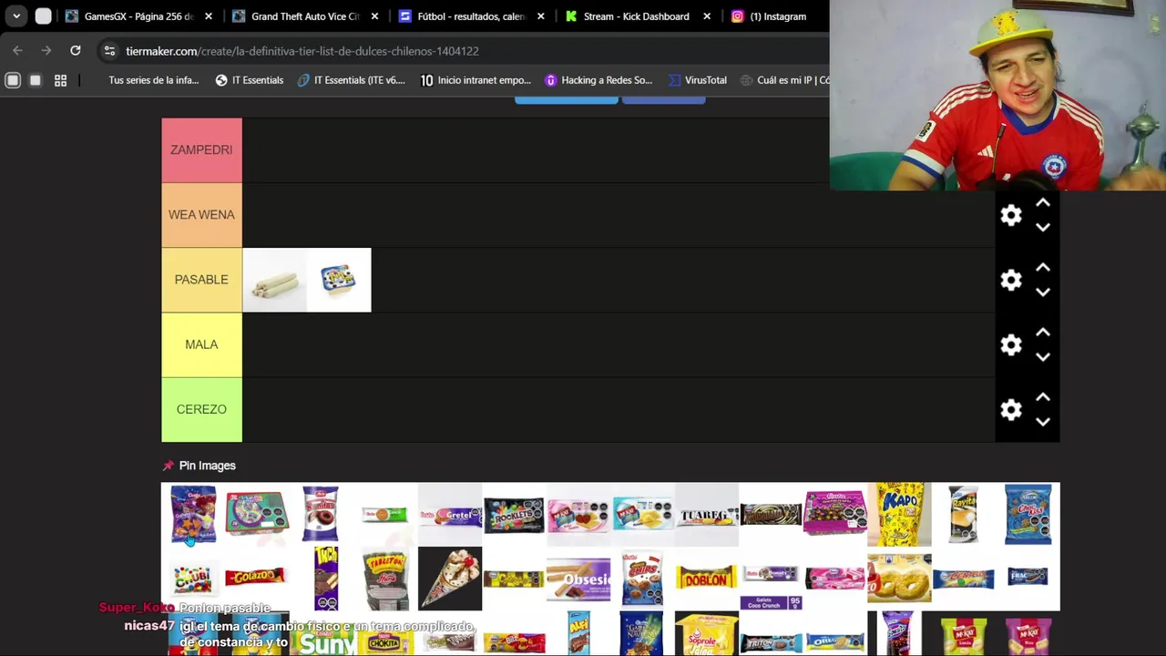1166x656 pixels.
Task: Click the red ZAMPEDRI tier label
Action: pyautogui.click(x=201, y=150)
